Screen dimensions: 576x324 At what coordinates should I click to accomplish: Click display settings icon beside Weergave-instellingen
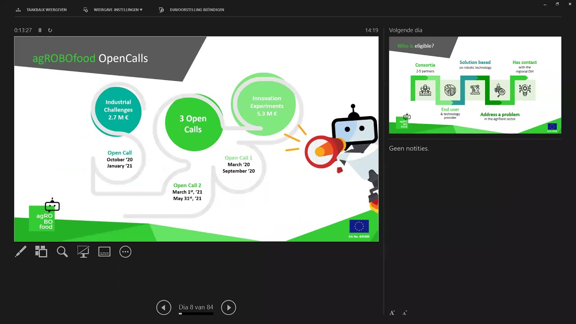tap(85, 10)
